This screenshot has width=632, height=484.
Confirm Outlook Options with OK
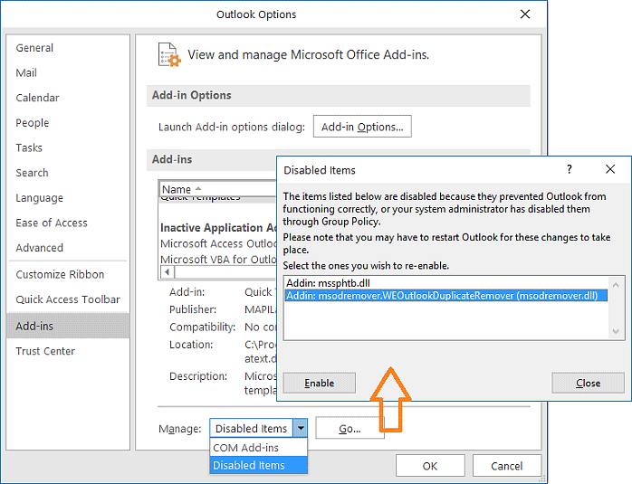[x=430, y=466]
